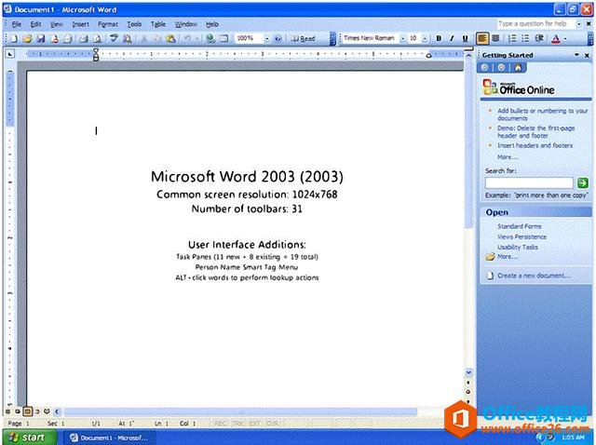The height and width of the screenshot is (445, 596).
Task: Click the Tables and Borders icon
Action: click(223, 38)
